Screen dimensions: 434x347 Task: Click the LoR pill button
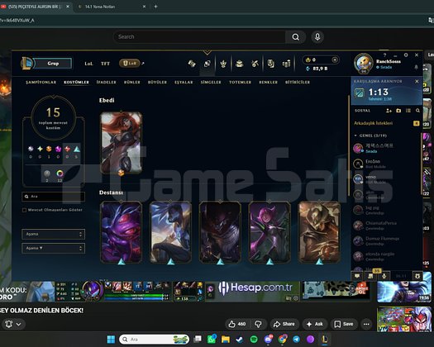130,64
